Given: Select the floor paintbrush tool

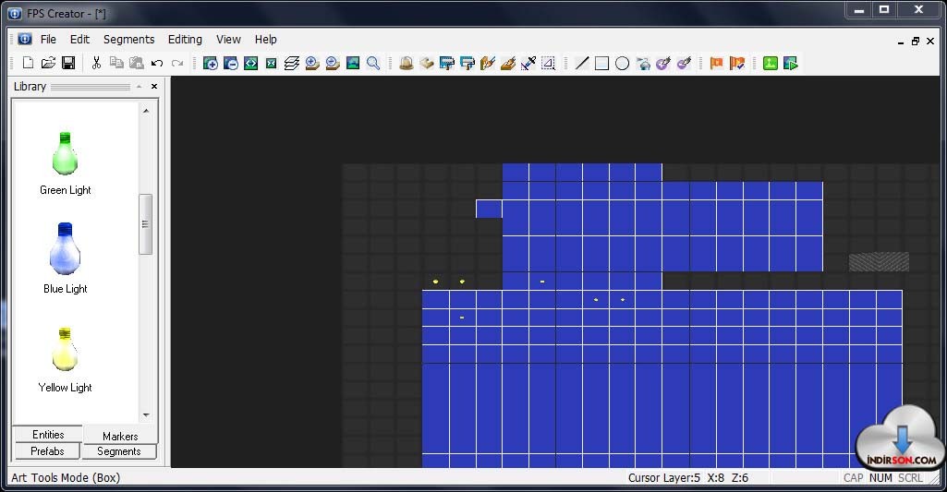Looking at the screenshot, I should [508, 63].
